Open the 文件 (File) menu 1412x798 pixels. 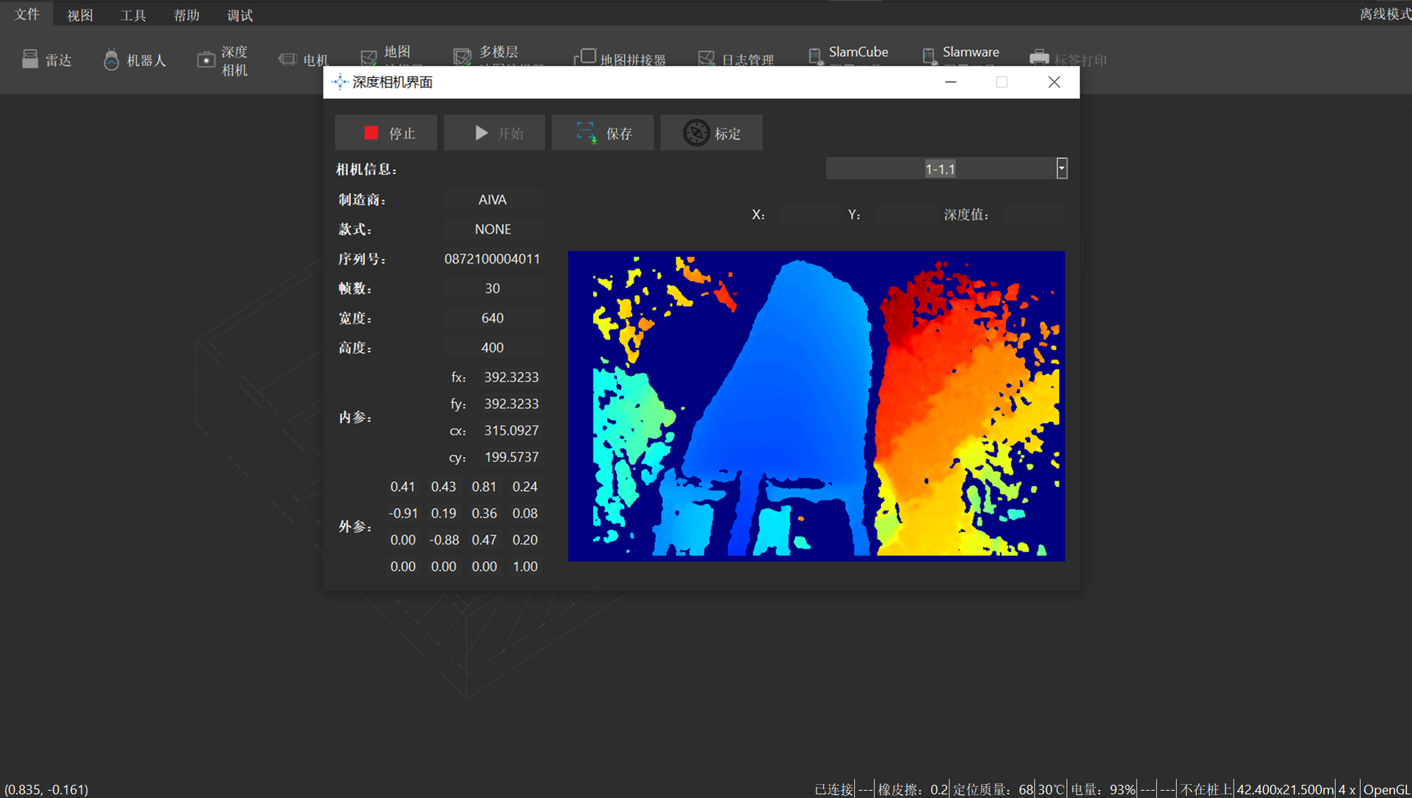point(26,14)
